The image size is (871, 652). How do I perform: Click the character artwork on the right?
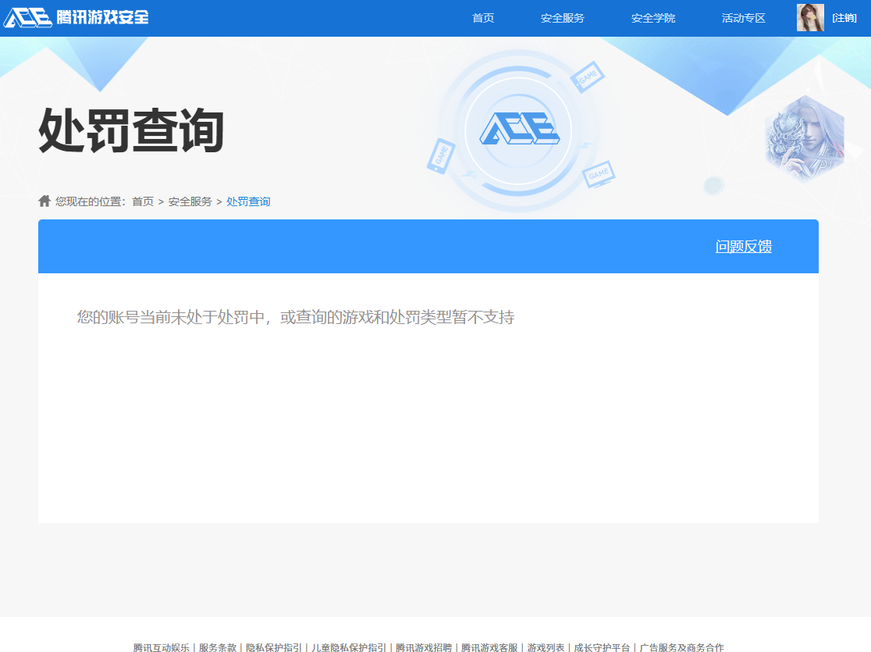coord(804,137)
